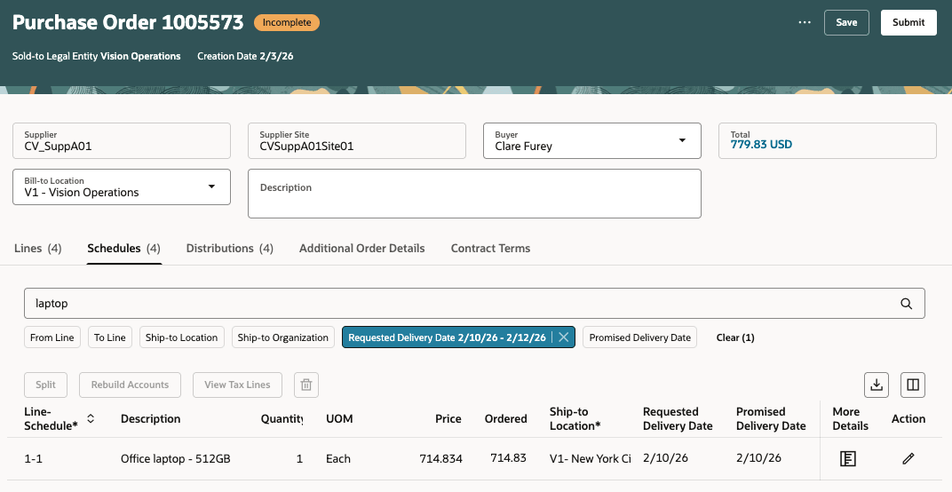Screen dimensions: 952x492
Task: Sort by Line-Schedule column arrows
Action: click(91, 418)
